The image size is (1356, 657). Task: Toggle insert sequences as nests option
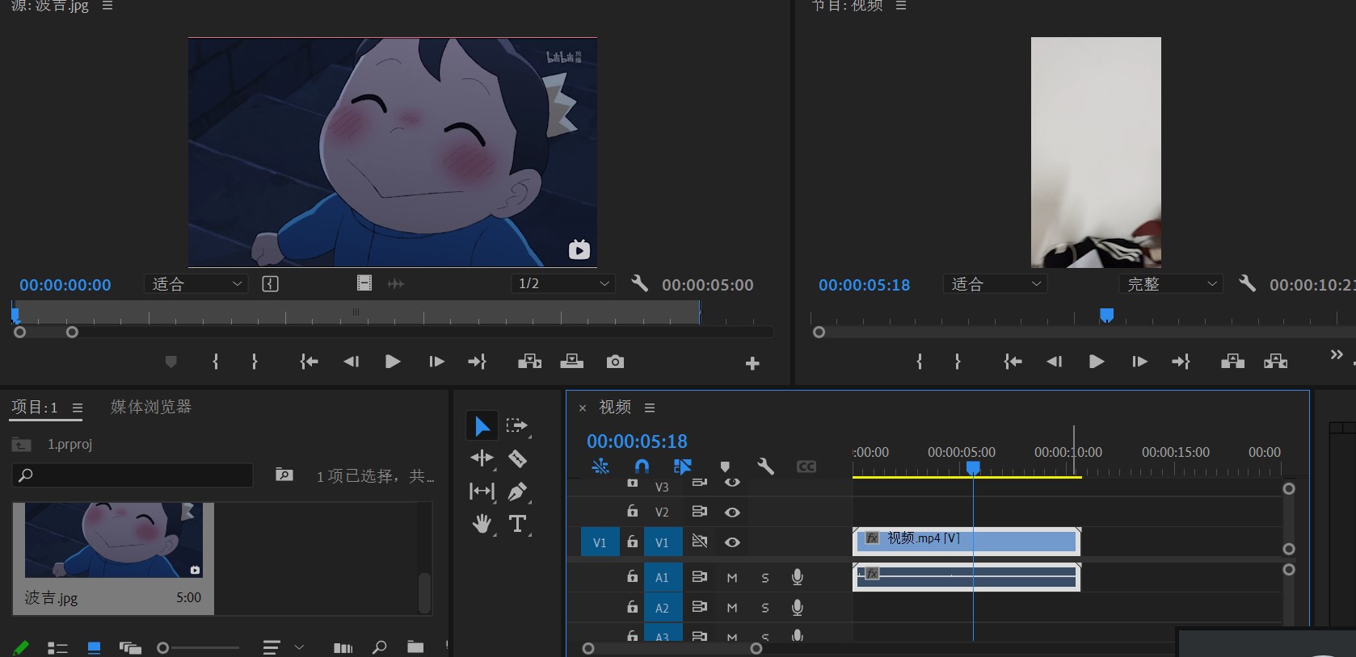point(600,467)
